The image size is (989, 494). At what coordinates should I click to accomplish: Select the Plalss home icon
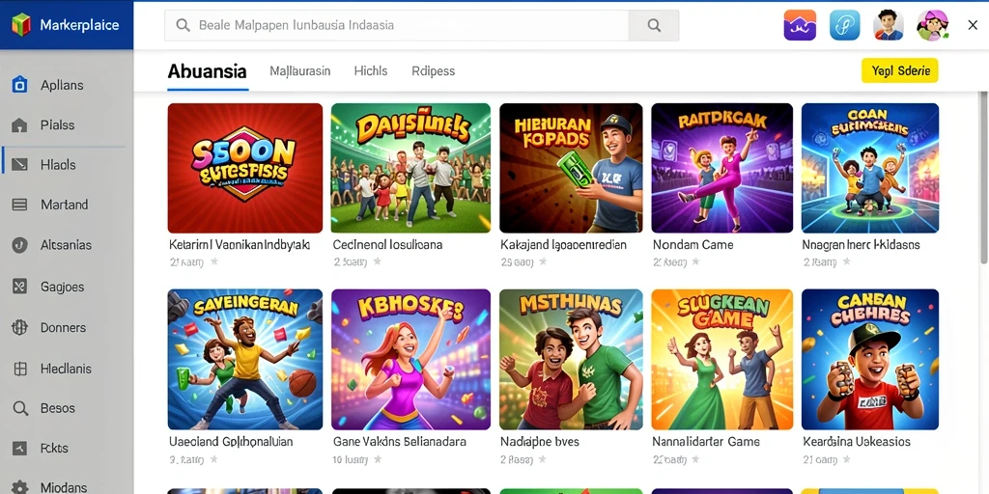tap(19, 124)
